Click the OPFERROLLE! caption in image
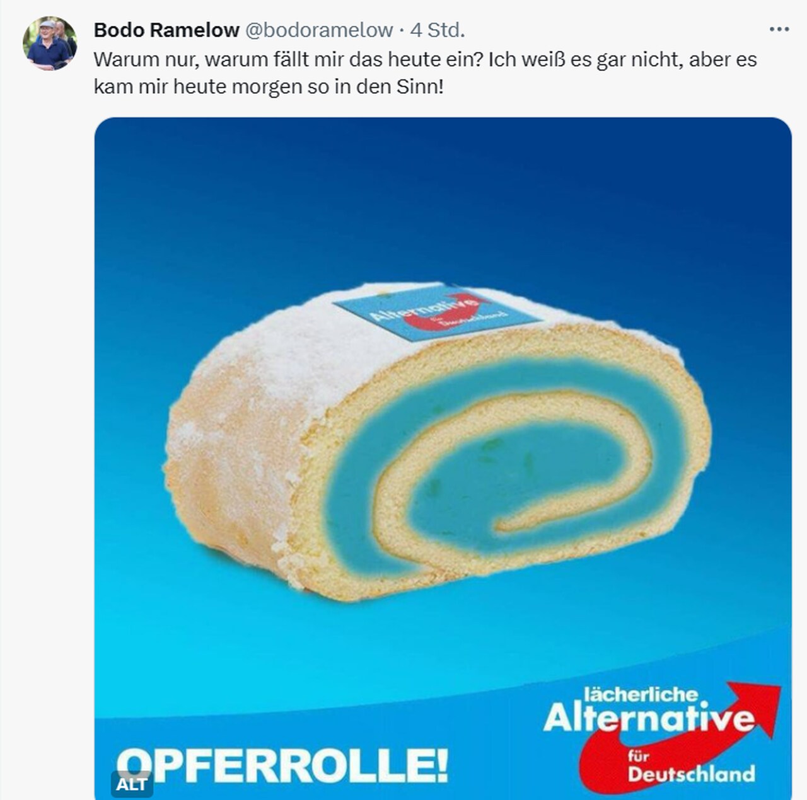This screenshot has height=800, width=807. 282,763
